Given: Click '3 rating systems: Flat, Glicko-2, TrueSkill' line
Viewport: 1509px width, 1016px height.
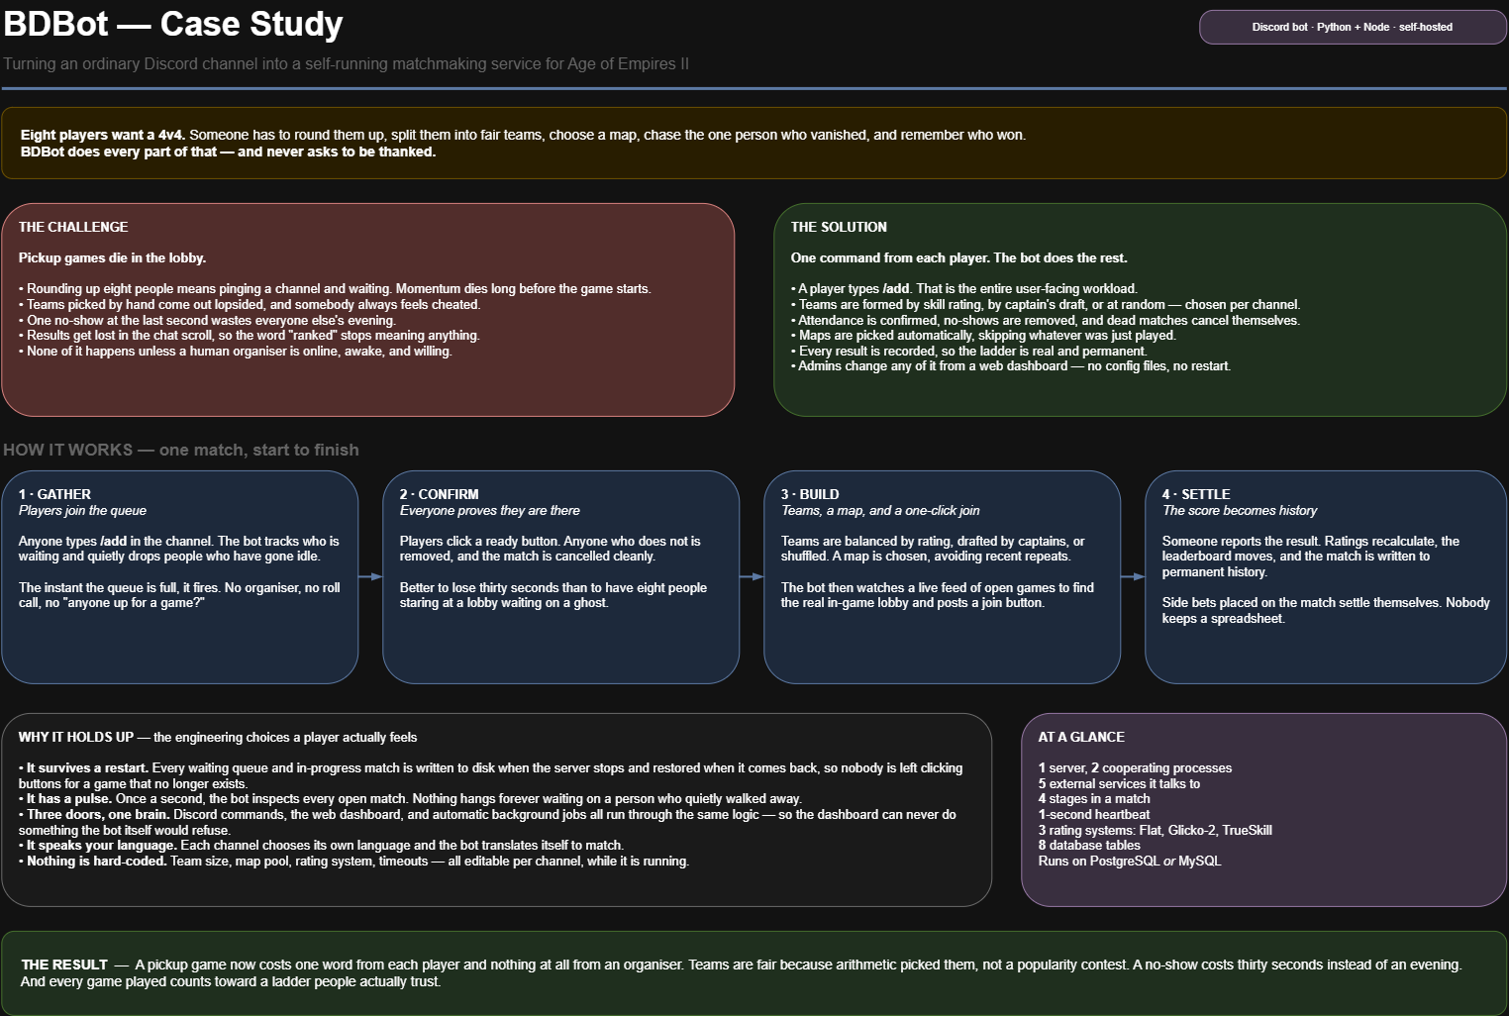Looking at the screenshot, I should (1156, 830).
